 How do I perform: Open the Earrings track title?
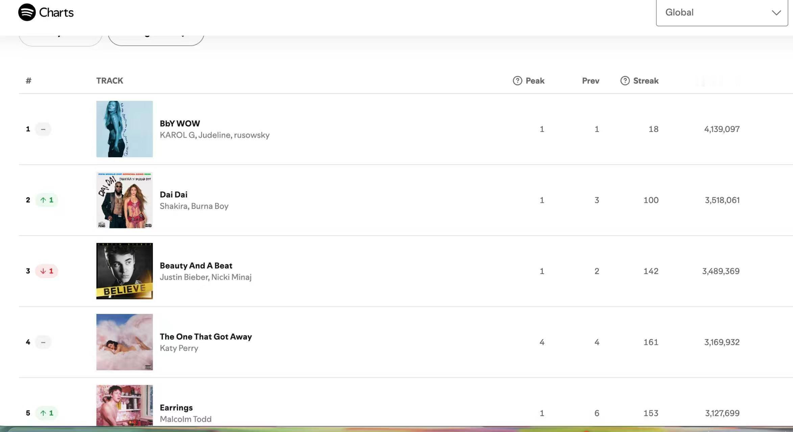point(176,408)
